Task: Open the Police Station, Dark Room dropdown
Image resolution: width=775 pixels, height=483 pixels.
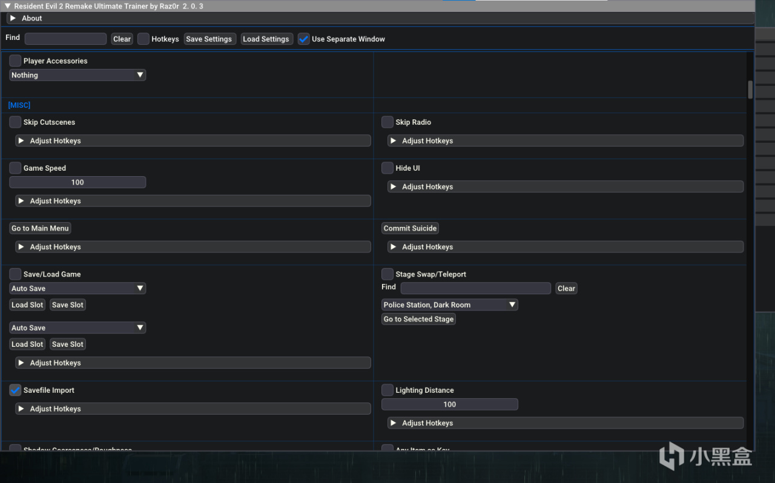Action: click(x=450, y=305)
